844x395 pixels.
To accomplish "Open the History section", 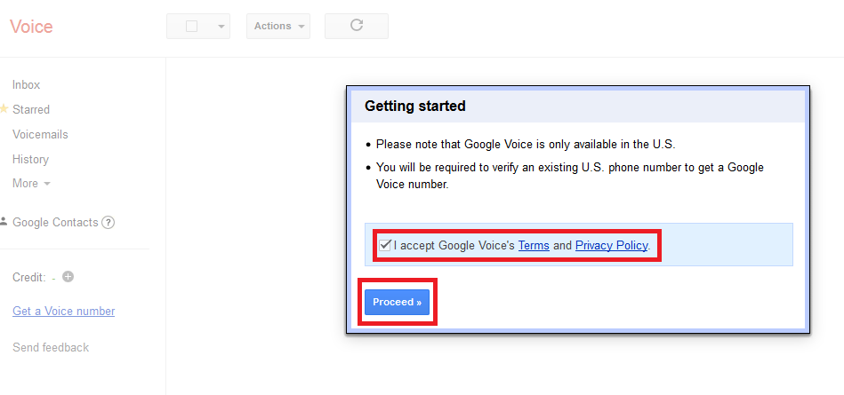I will click(30, 160).
